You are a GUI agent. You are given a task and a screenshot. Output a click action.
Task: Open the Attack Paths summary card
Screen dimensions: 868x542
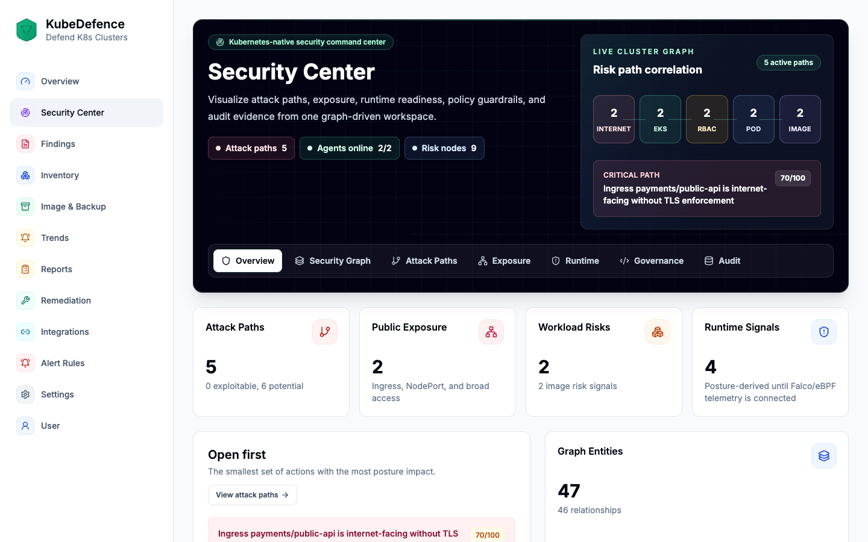[x=271, y=362]
